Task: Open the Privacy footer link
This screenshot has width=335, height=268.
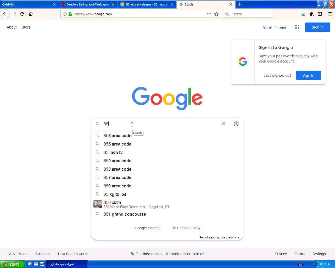Action: (281, 254)
